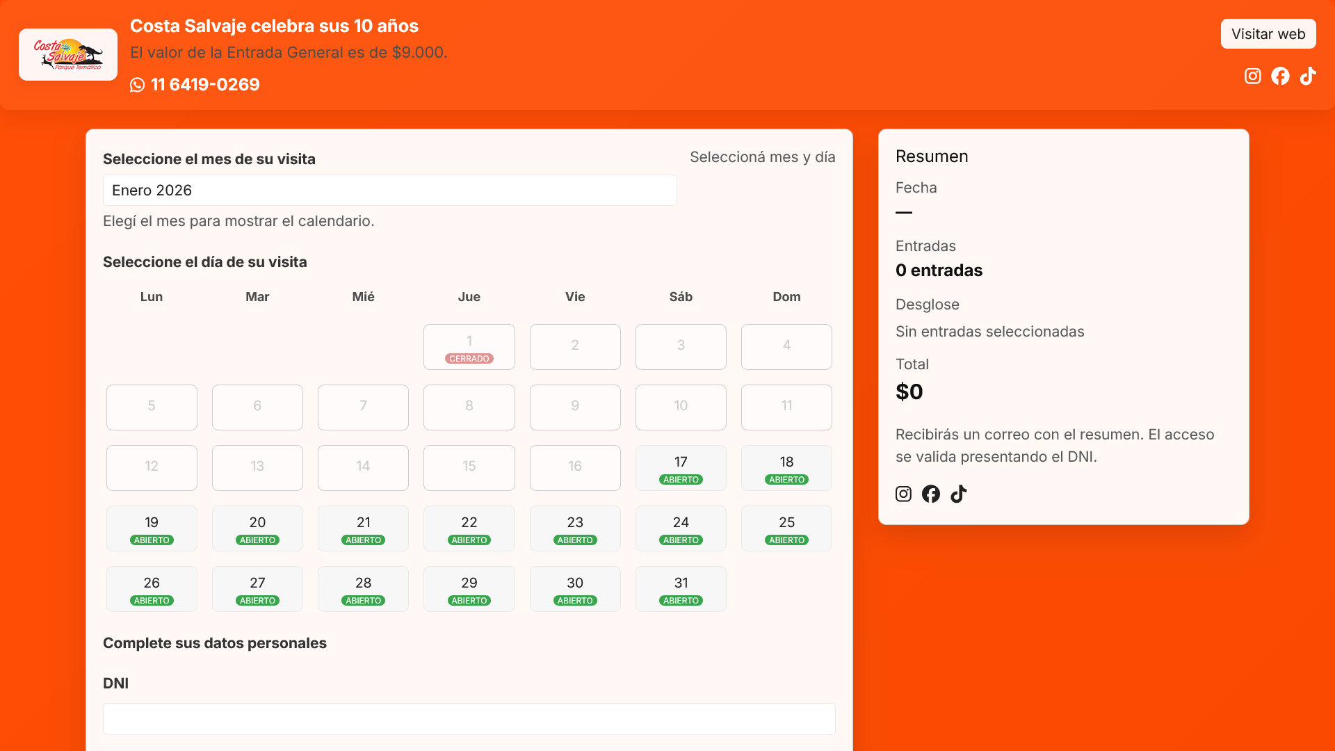Click the Costa Salvaje park logo

click(67, 54)
